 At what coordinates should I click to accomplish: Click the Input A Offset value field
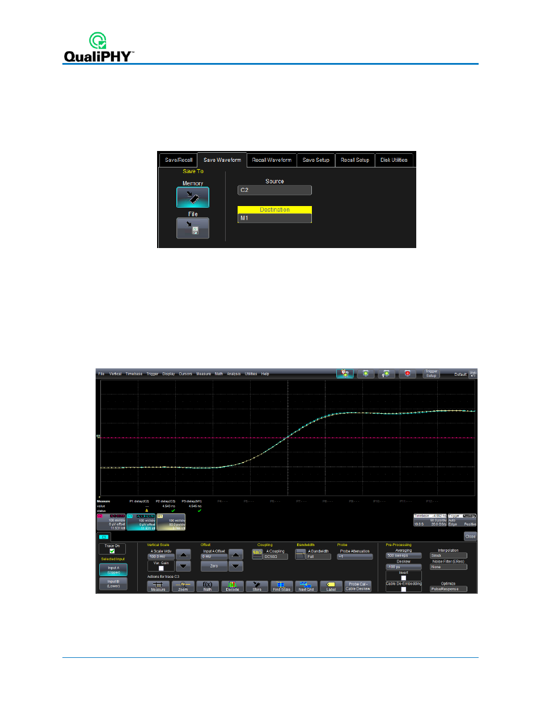[214, 557]
